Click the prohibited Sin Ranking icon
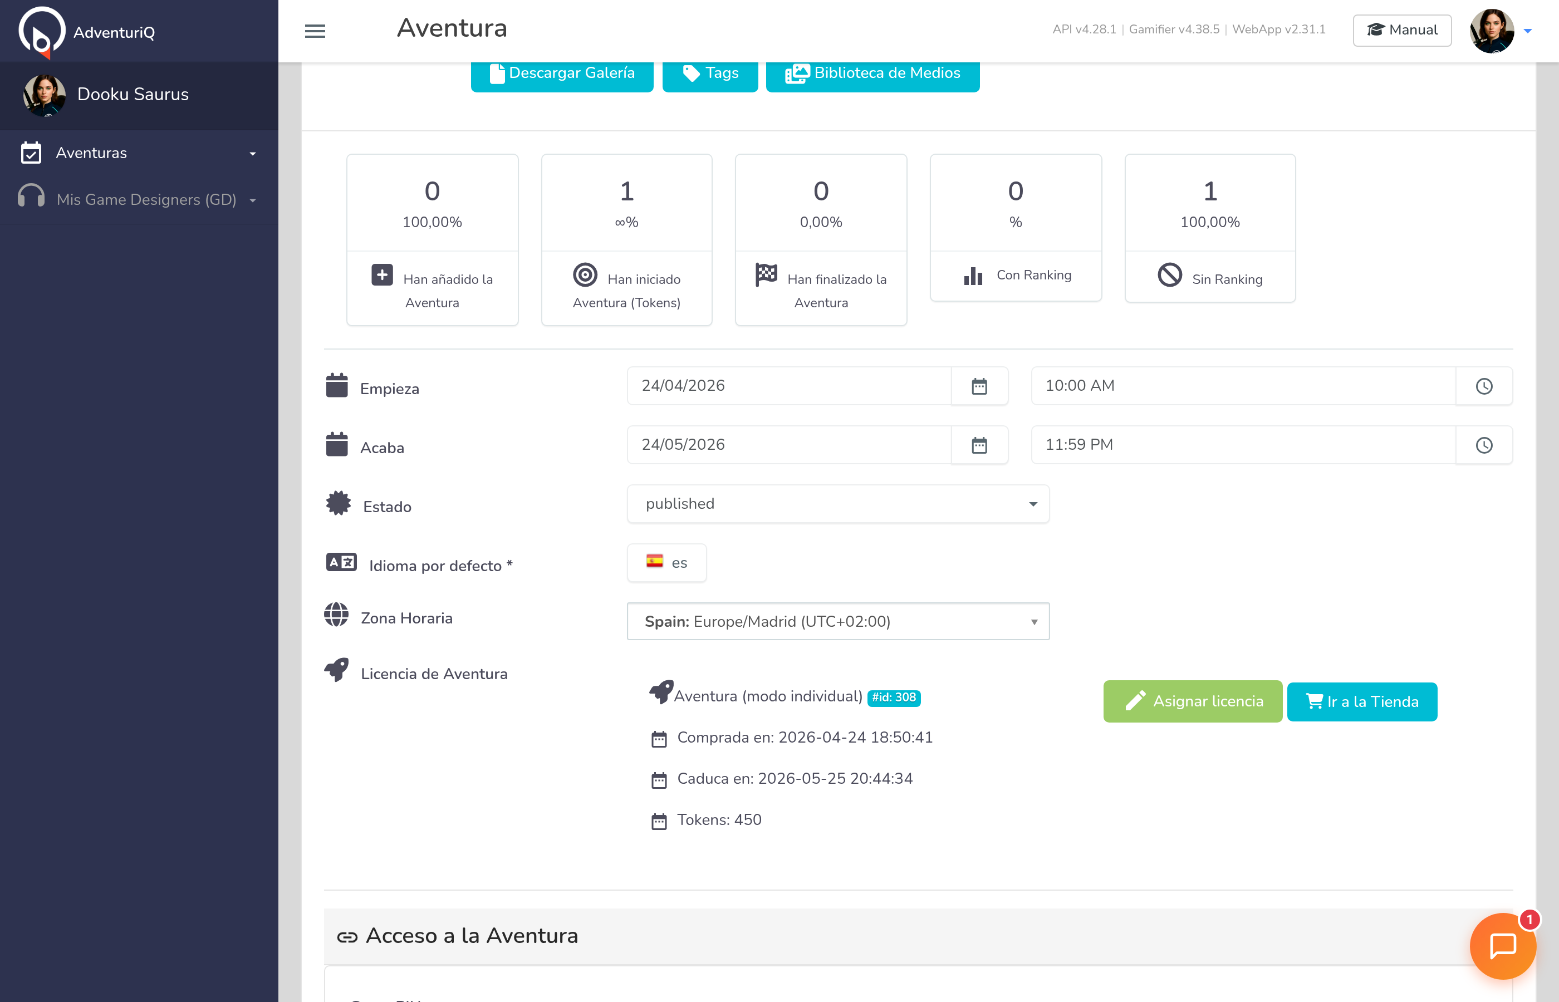 (x=1169, y=274)
